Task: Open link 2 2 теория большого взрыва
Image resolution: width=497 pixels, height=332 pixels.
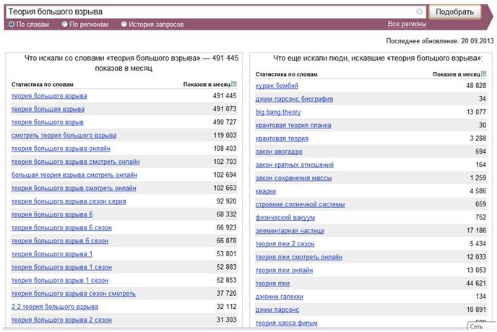Action: (x=55, y=307)
